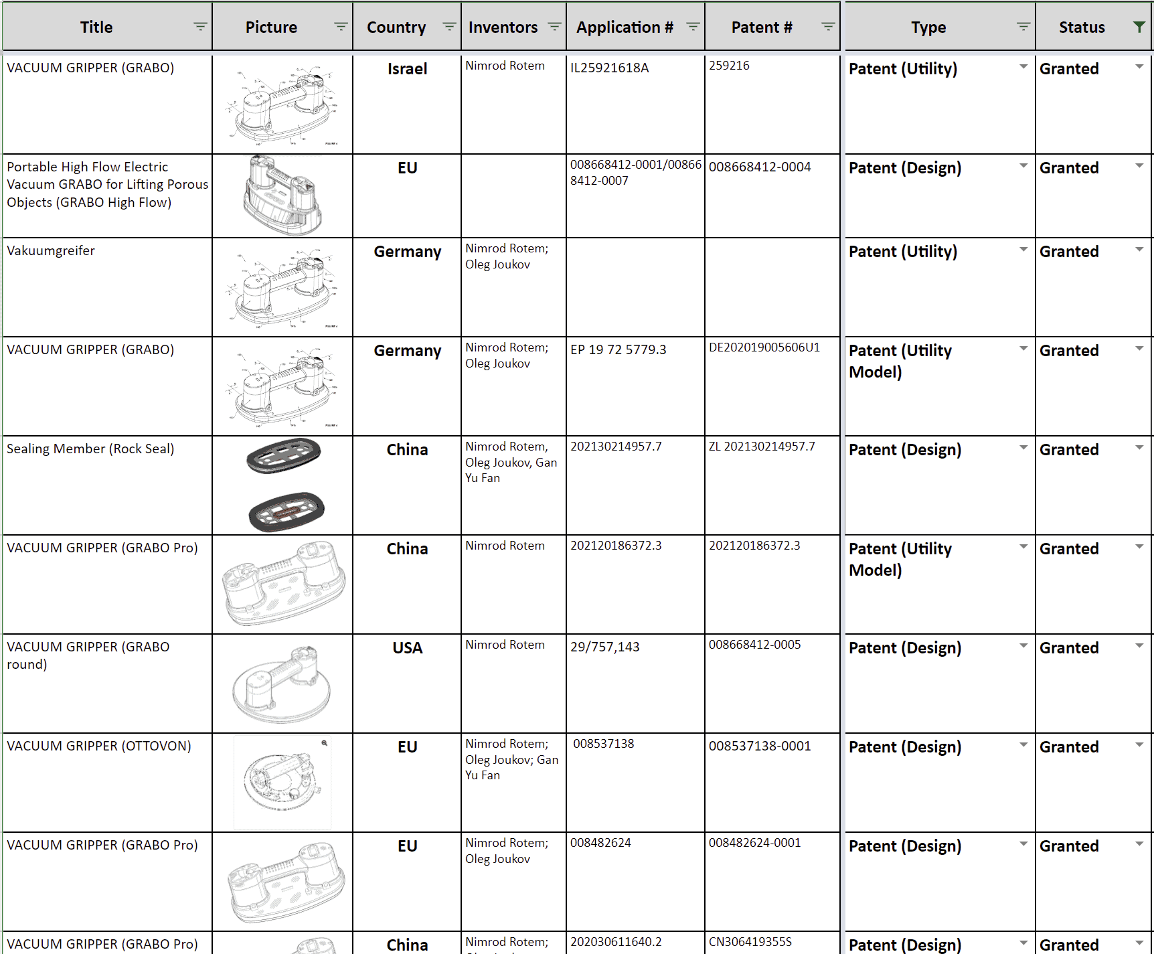Image resolution: width=1154 pixels, height=954 pixels.
Task: Open the Picture column filter icon
Action: click(341, 27)
